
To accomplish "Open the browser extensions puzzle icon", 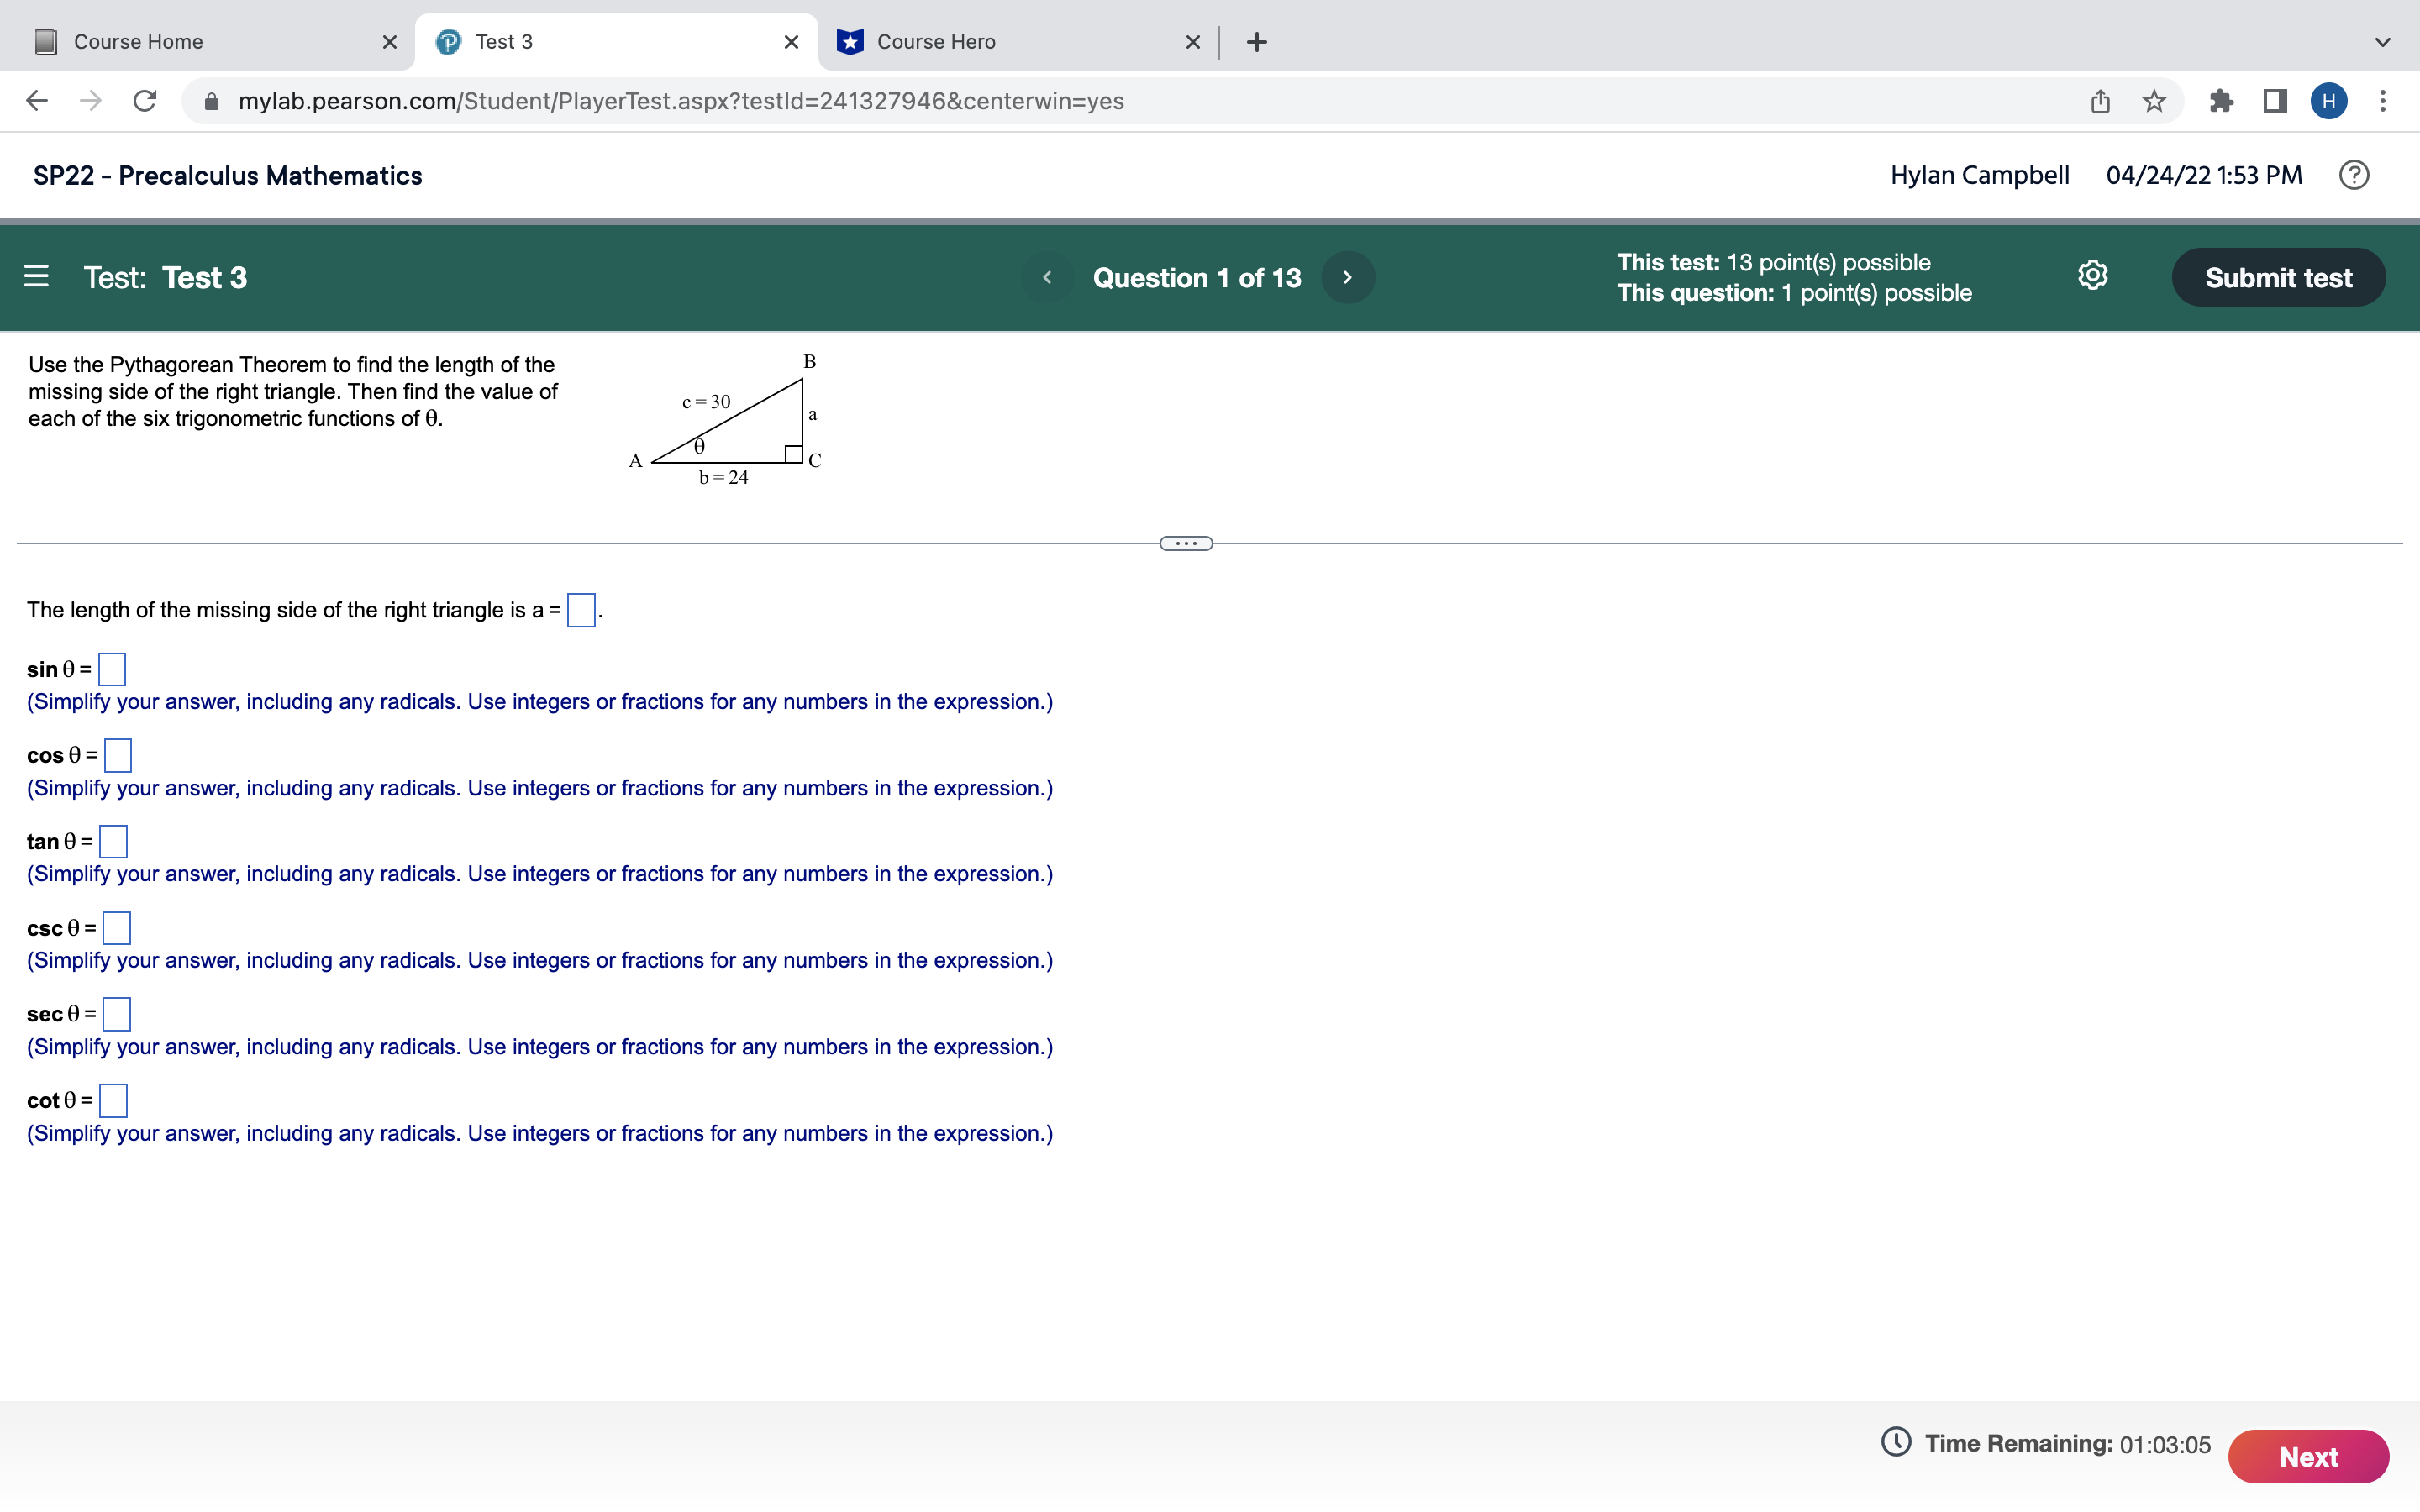I will [x=2222, y=100].
